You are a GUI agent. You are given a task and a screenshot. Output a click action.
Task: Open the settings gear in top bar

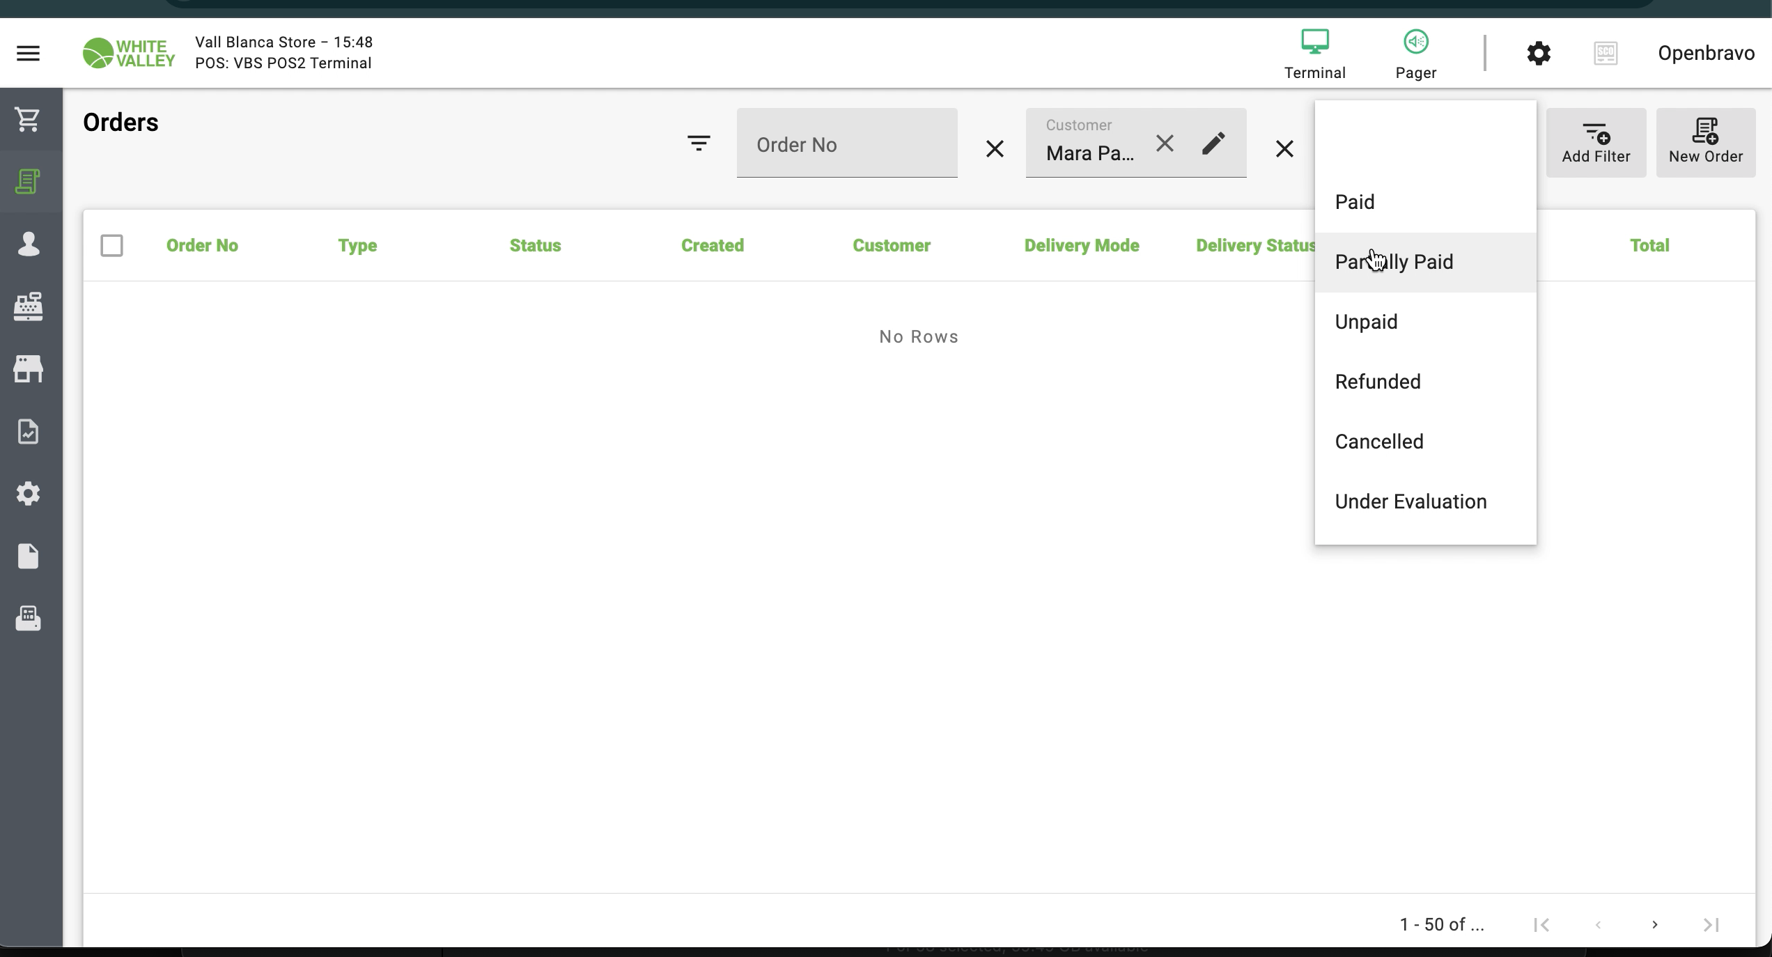1538,54
